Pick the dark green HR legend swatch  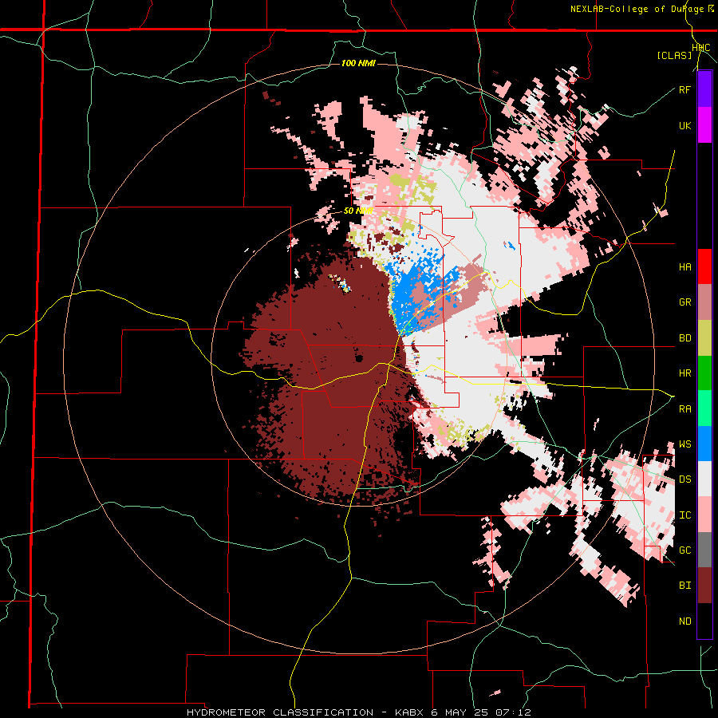pos(704,373)
